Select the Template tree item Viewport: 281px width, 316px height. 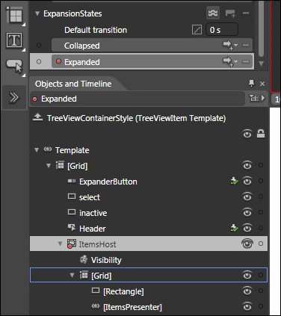72,150
